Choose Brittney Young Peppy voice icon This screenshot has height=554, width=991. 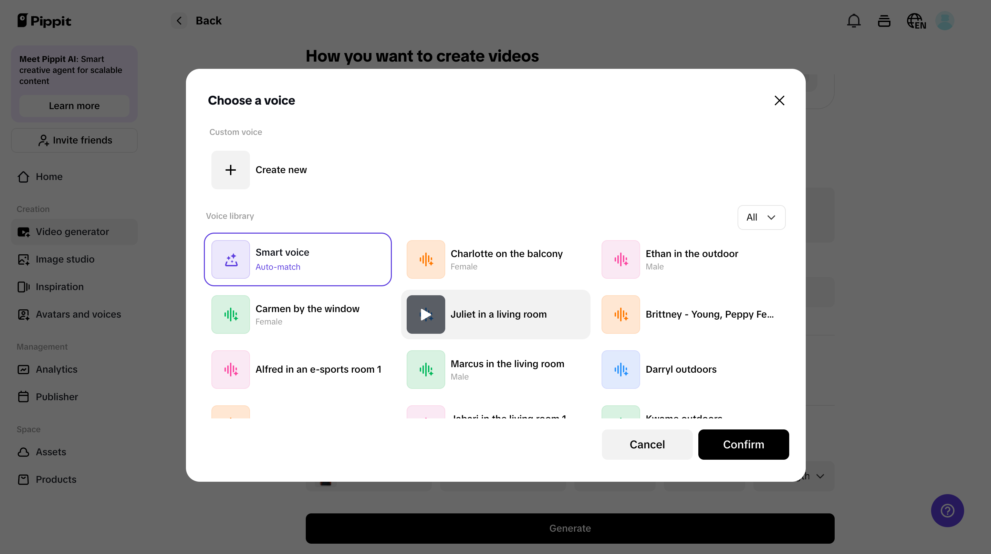620,314
